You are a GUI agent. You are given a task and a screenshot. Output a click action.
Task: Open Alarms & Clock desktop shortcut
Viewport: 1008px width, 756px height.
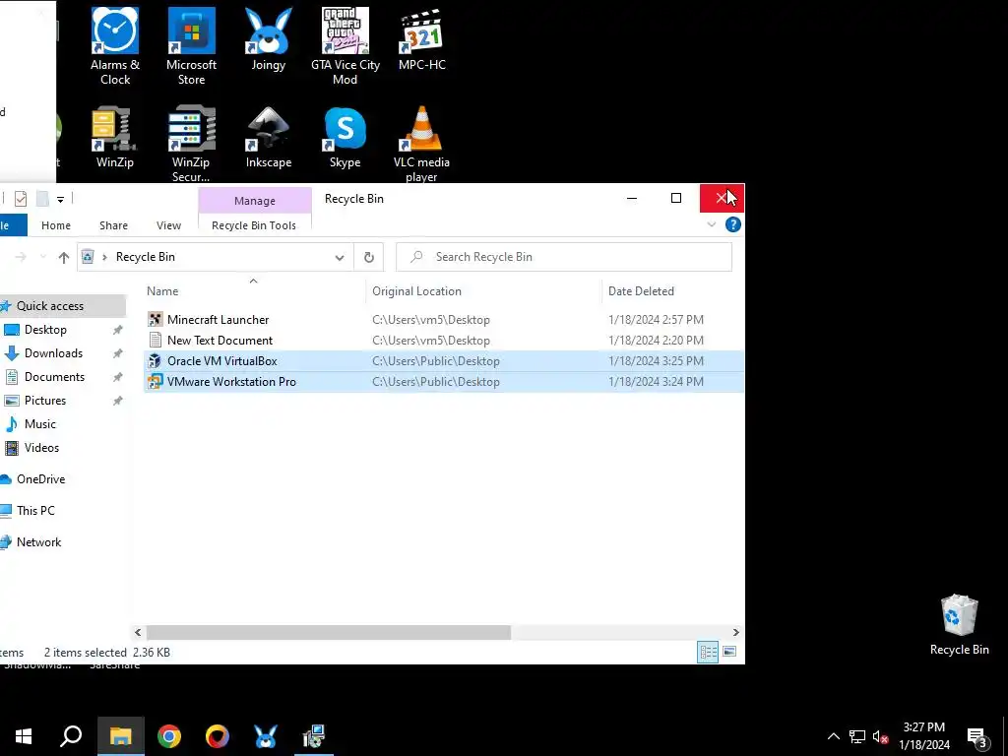tap(115, 45)
